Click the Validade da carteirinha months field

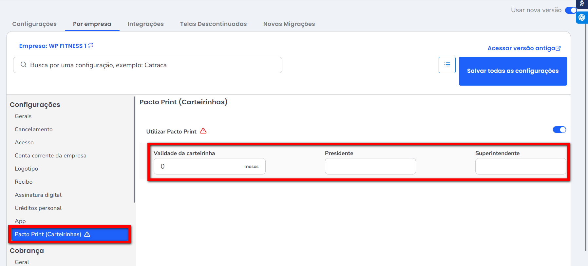coord(200,166)
